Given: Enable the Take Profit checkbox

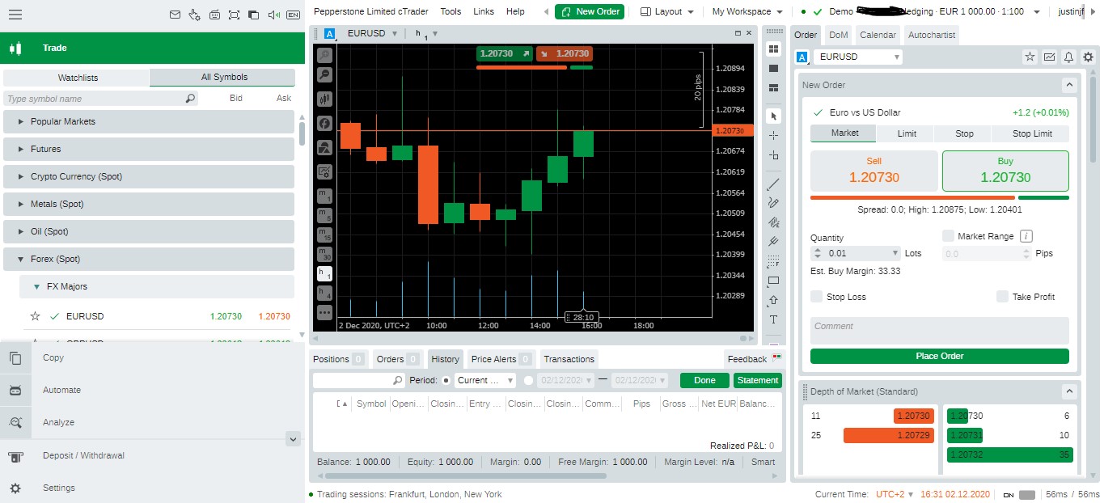Looking at the screenshot, I should [1003, 297].
